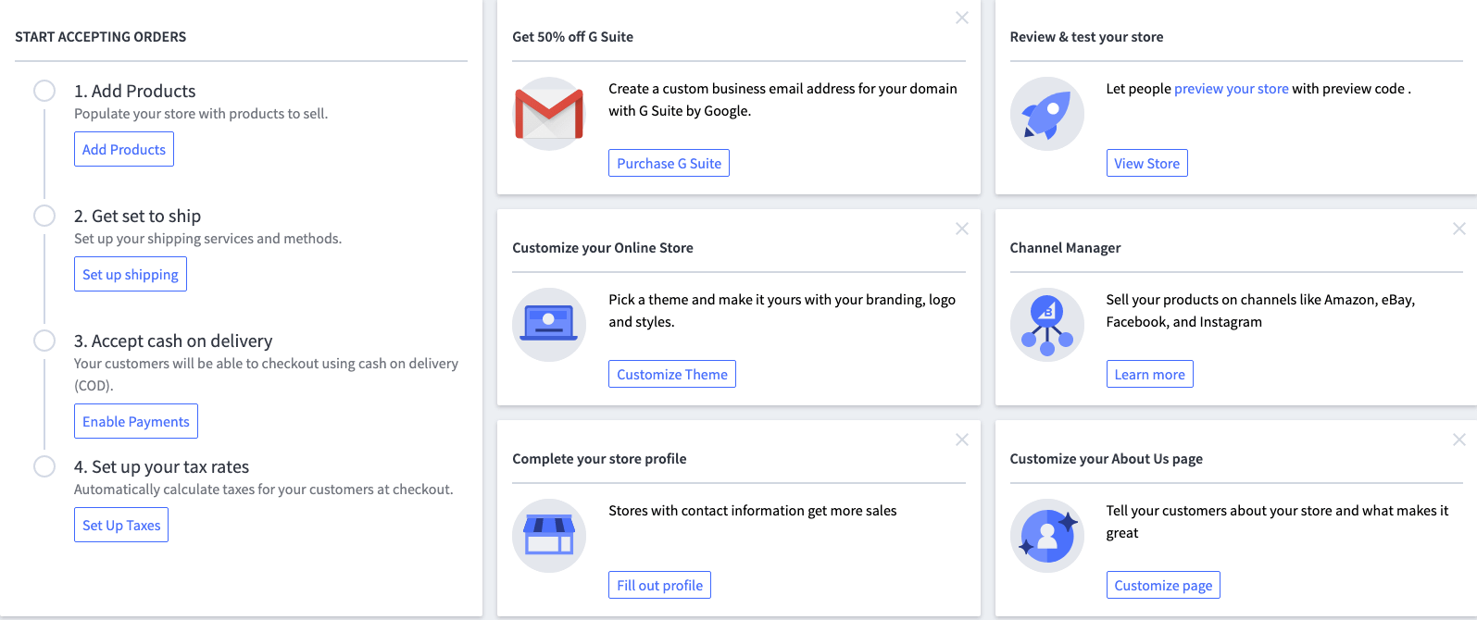Image resolution: width=1477 pixels, height=620 pixels.
Task: Click 'Stores with contact information get more sales' text
Action: tap(752, 511)
